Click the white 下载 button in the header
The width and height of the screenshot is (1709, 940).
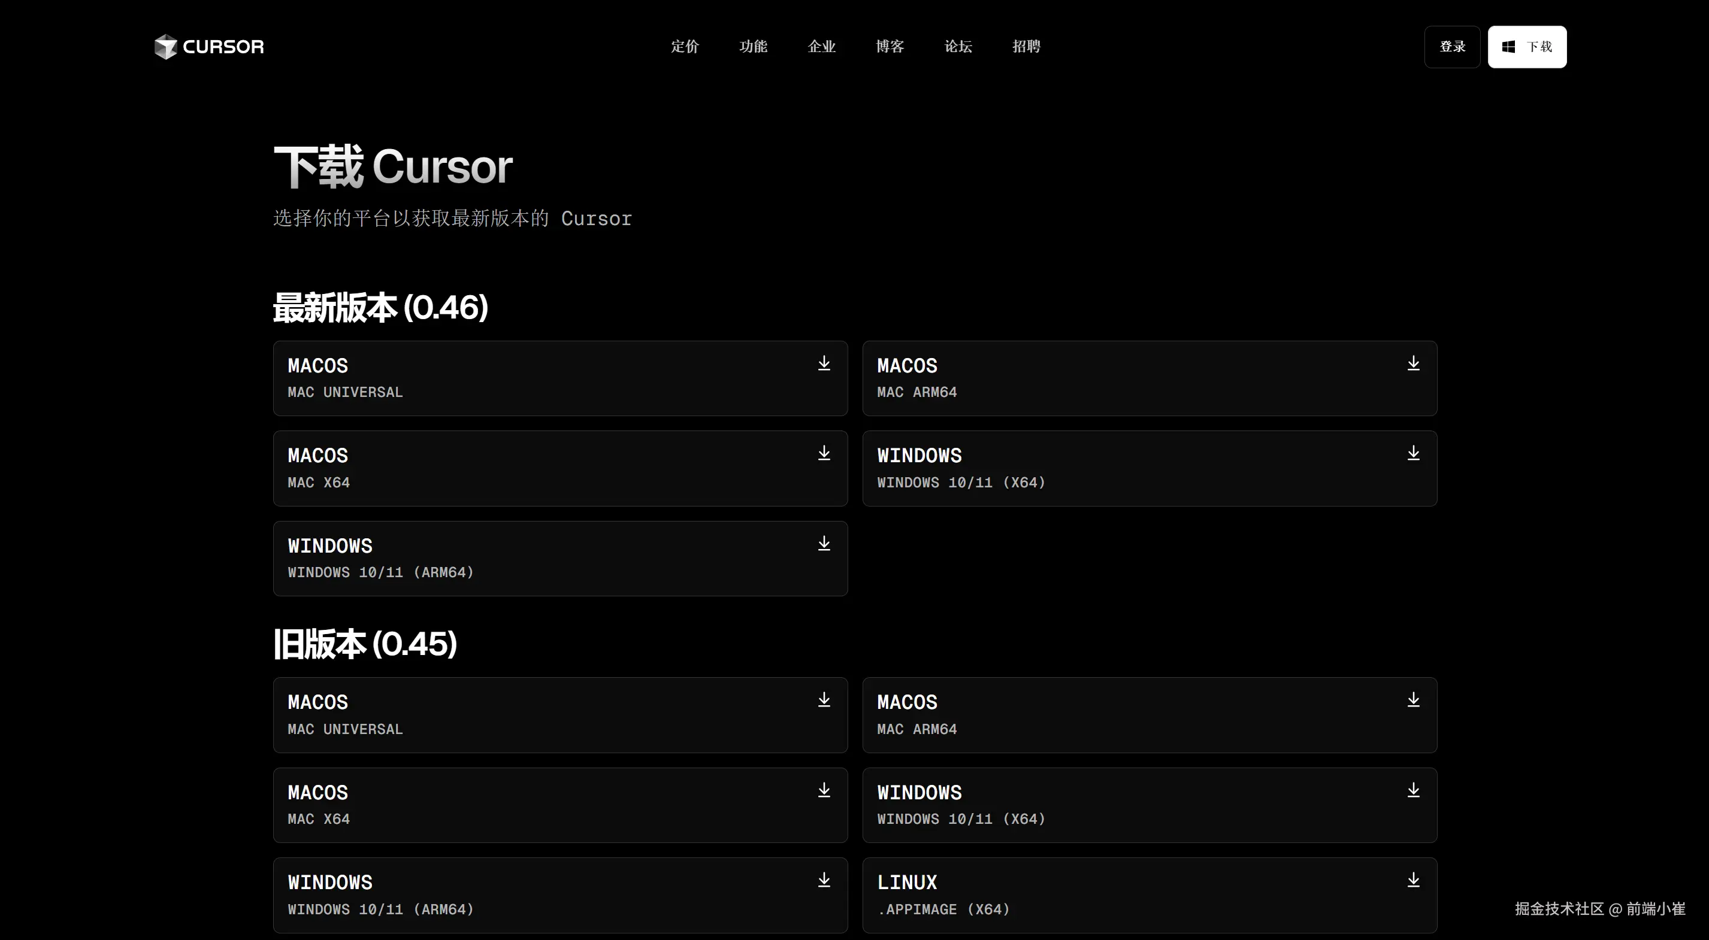pyautogui.click(x=1527, y=47)
